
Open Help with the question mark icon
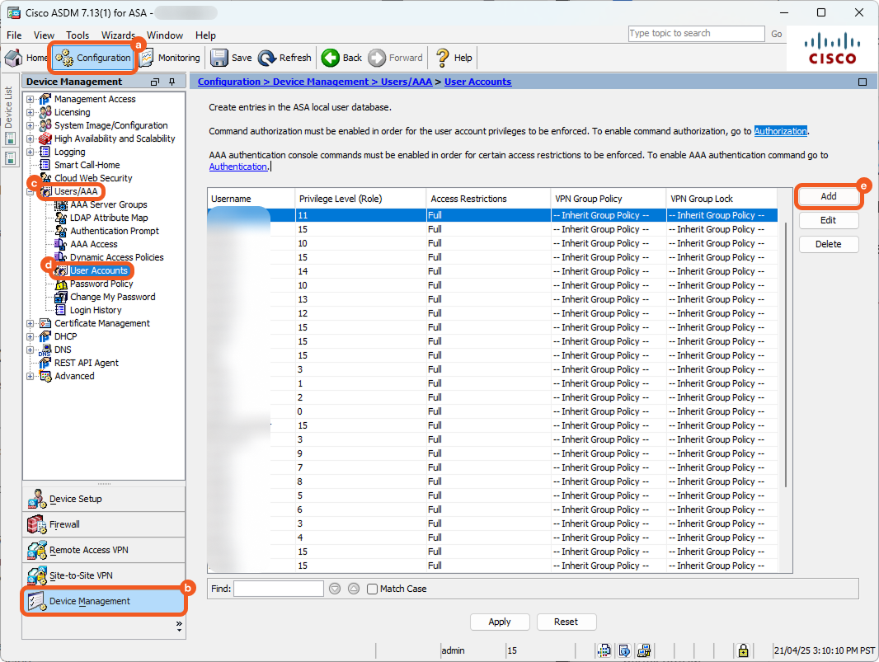tap(443, 58)
